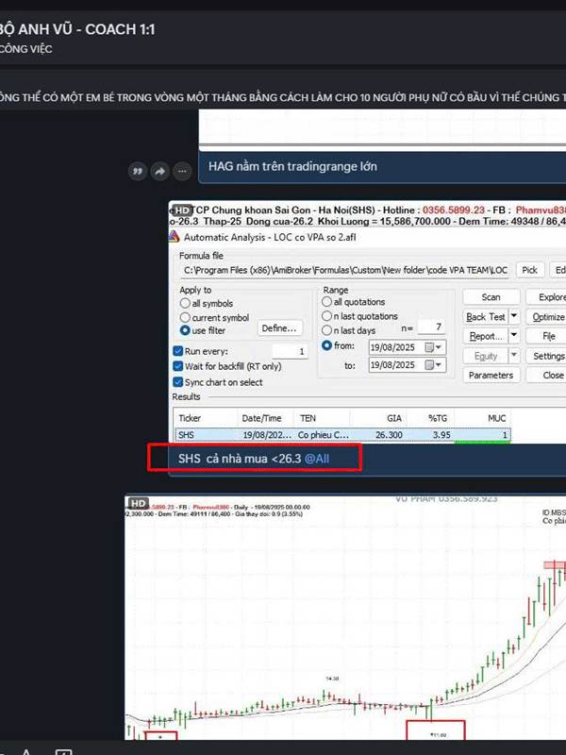
Task: Click the HD badge on the daily chart image
Action: tap(138, 503)
